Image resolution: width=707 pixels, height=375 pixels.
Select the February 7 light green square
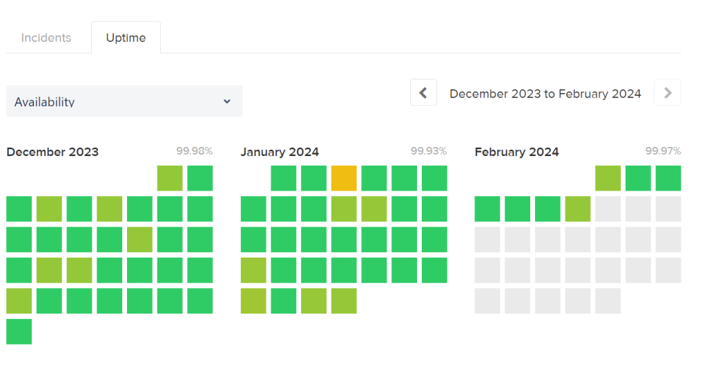click(x=577, y=209)
